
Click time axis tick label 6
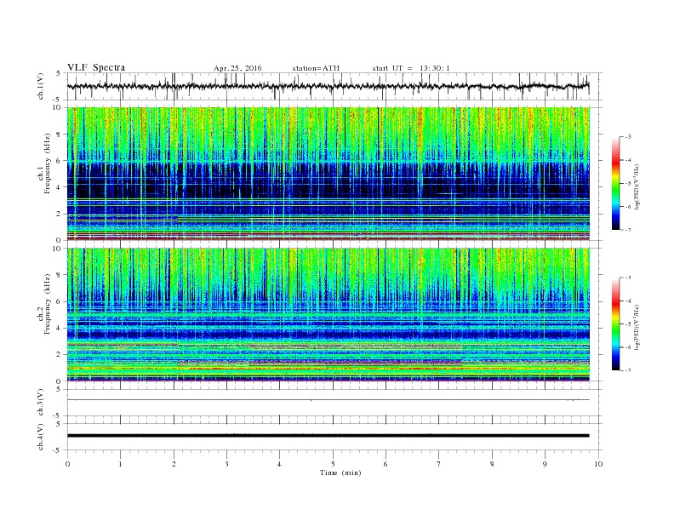386,464
